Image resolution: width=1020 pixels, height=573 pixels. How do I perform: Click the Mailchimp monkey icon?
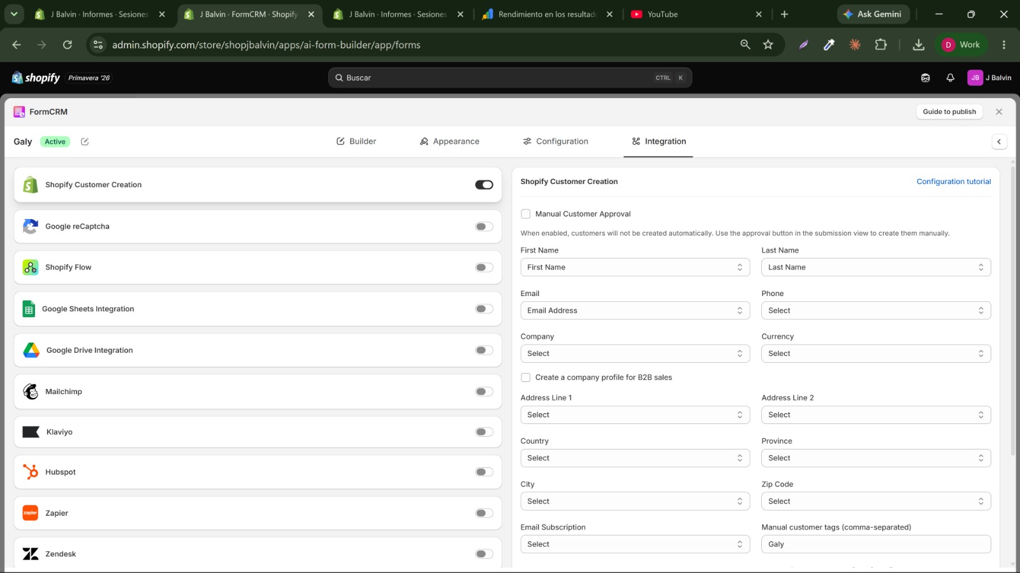31,392
